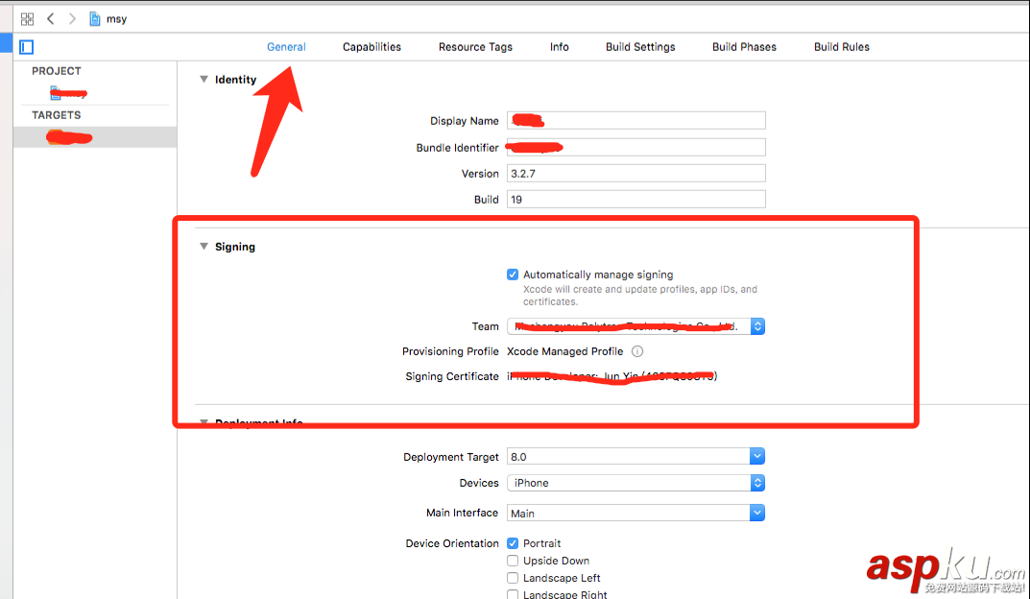Show info about Xcode Managed Profile

point(637,351)
